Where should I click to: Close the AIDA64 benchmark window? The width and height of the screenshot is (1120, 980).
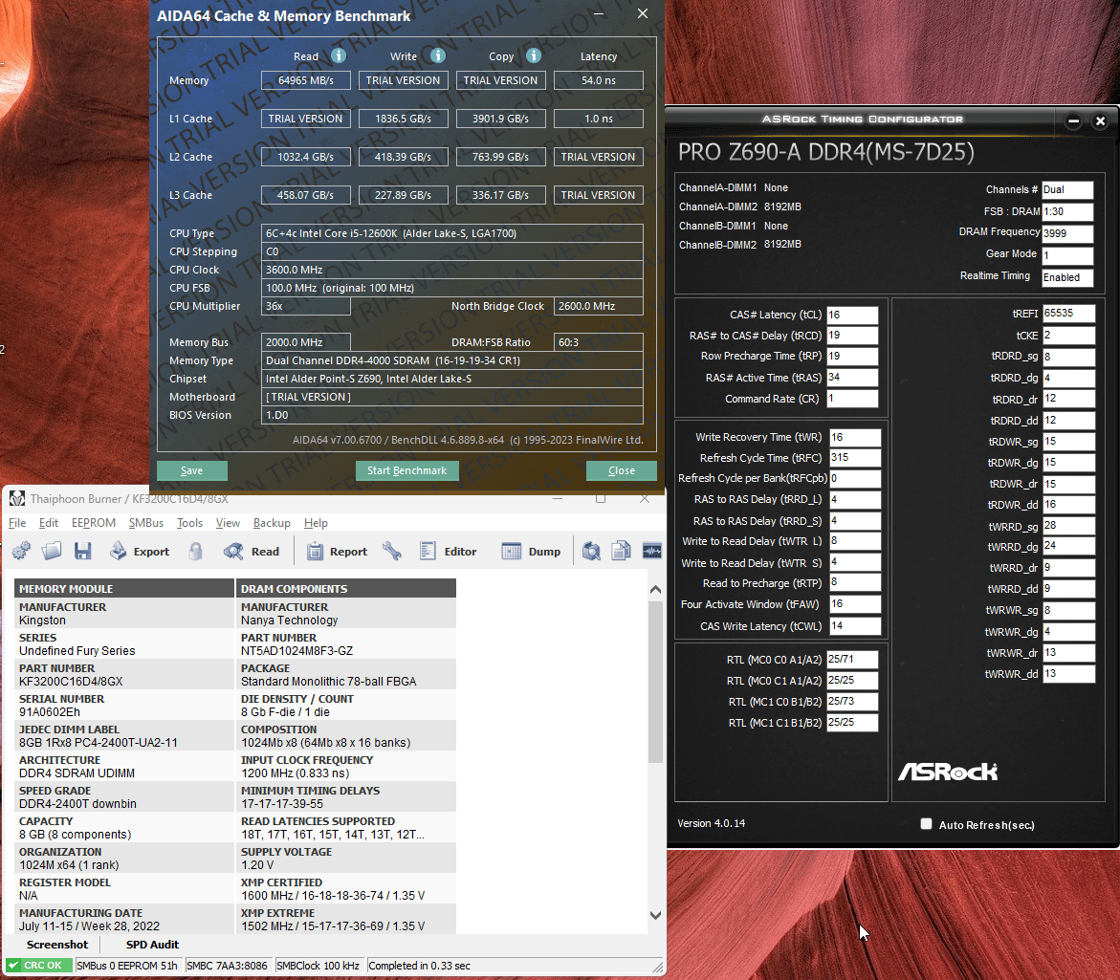point(643,13)
